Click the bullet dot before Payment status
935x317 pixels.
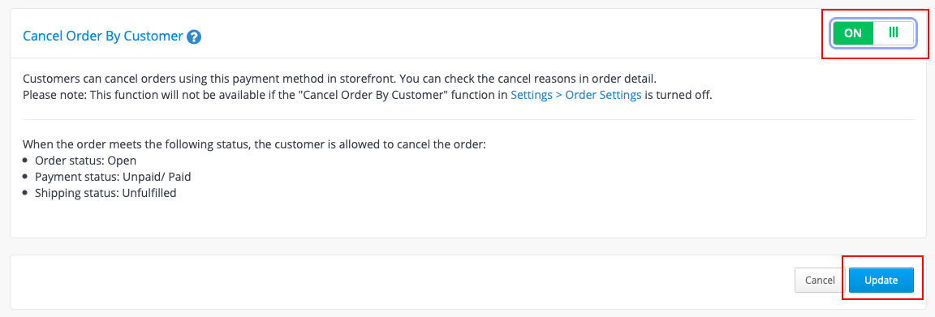(24, 177)
